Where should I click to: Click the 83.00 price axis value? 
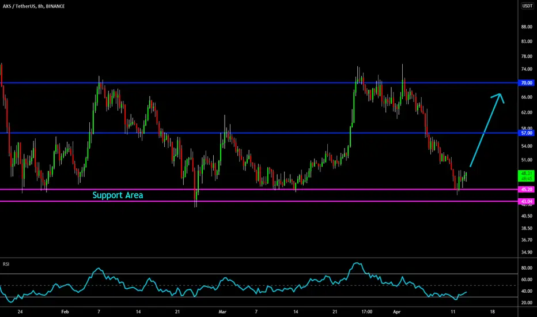point(527,41)
